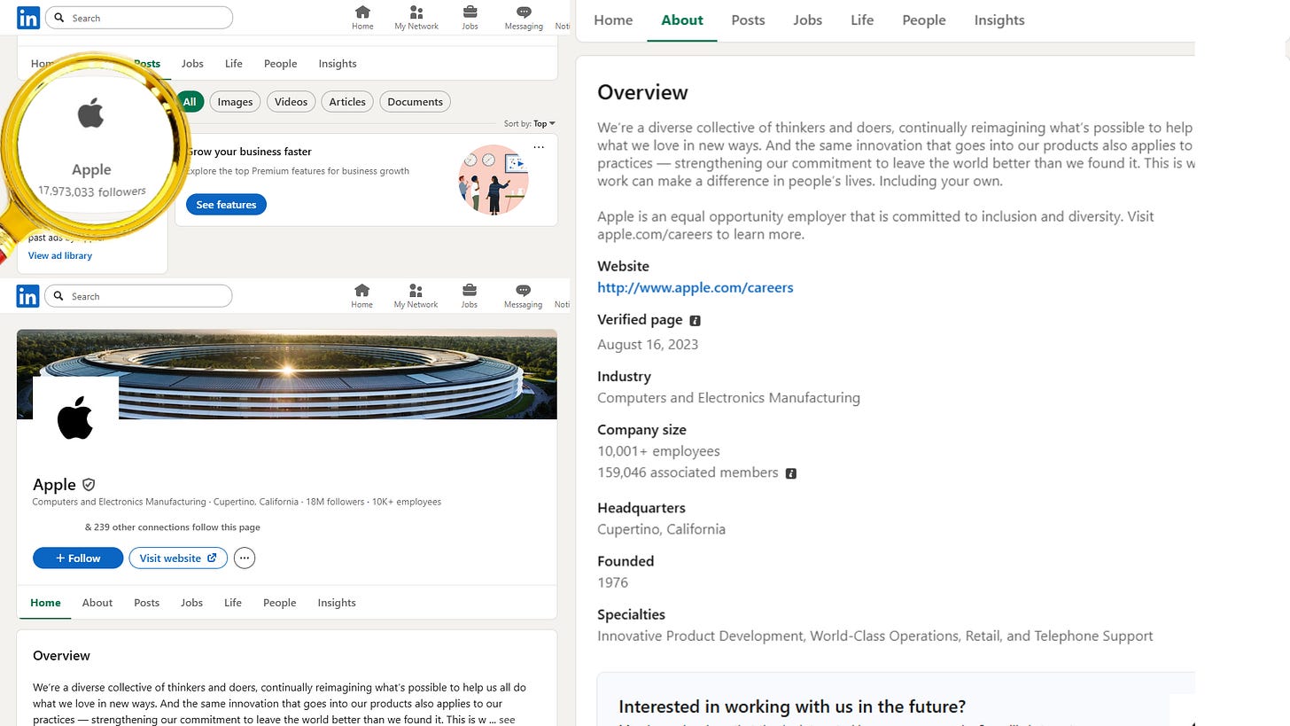Select About tab in the large Overview panel
This screenshot has height=726, width=1290.
(682, 20)
